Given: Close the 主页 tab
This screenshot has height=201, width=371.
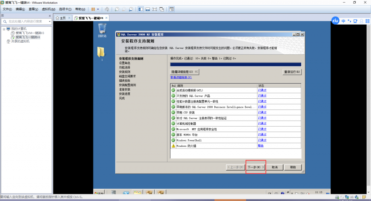Looking at the screenshot, I should (x=69, y=18).
